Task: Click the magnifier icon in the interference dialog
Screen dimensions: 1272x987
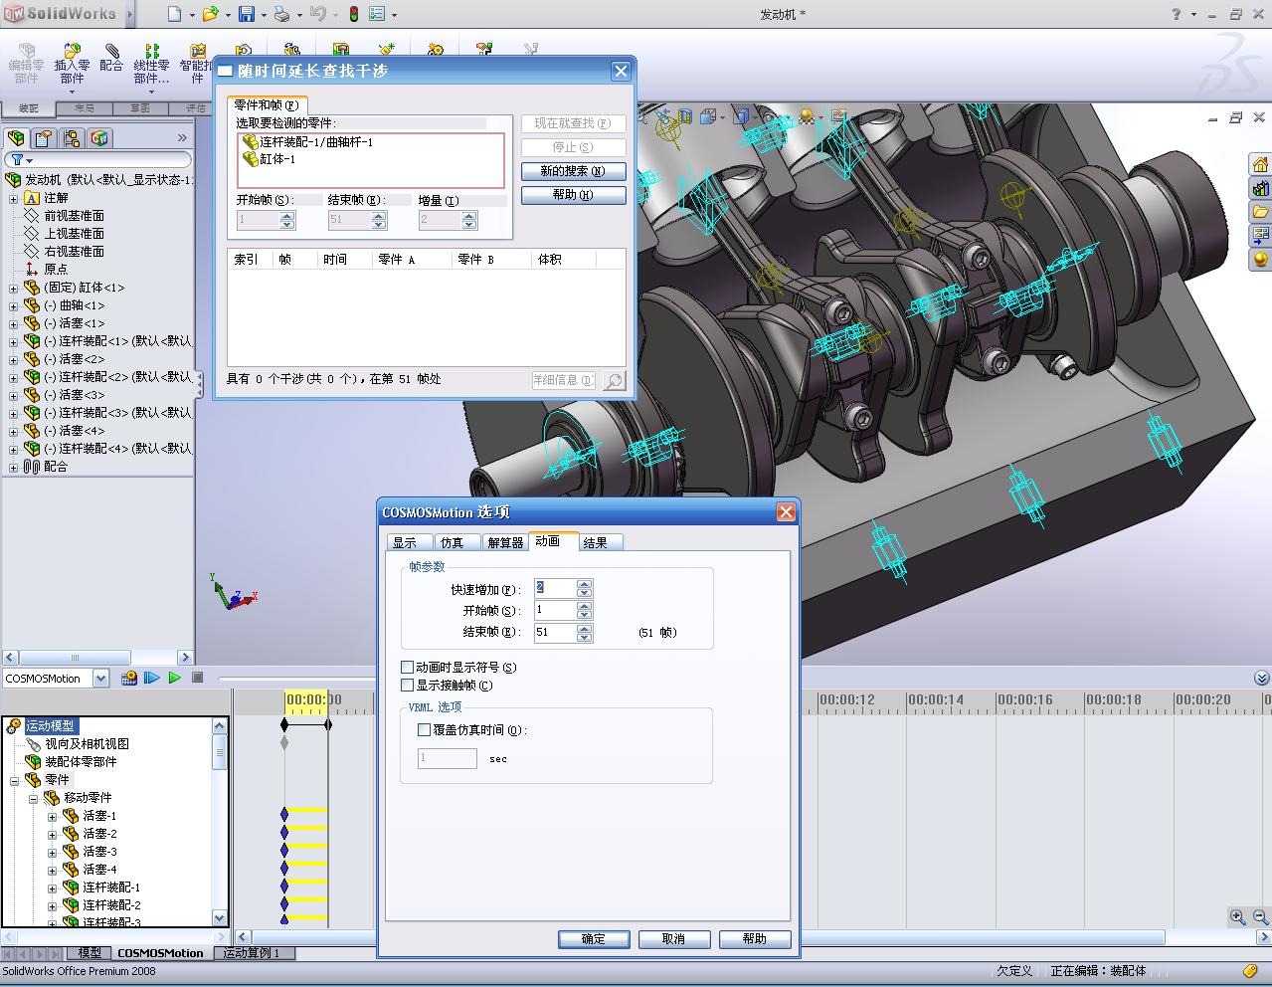Action: 615,380
